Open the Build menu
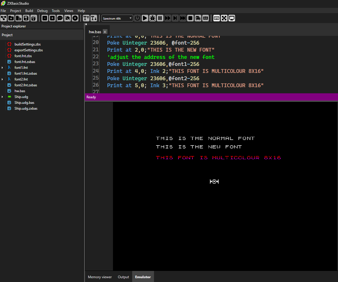Viewport: 338px width, 282px height. click(29, 11)
